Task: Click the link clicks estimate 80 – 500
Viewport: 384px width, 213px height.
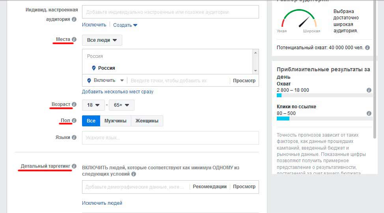Action: click(286, 113)
